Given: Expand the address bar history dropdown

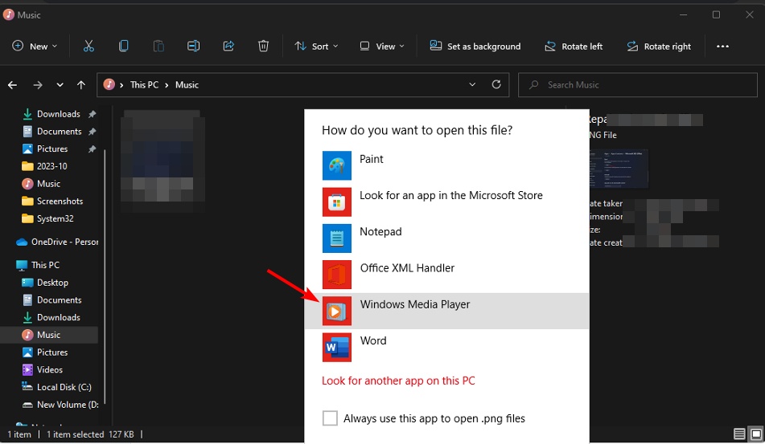Looking at the screenshot, I should point(472,85).
